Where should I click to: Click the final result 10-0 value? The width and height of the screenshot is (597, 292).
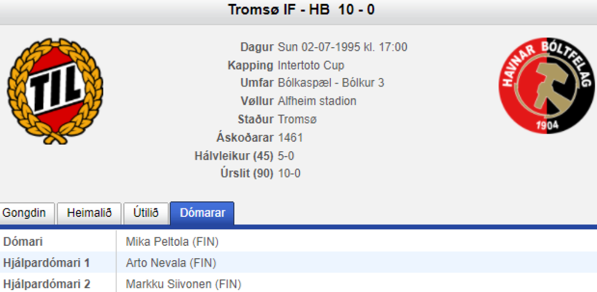289,174
